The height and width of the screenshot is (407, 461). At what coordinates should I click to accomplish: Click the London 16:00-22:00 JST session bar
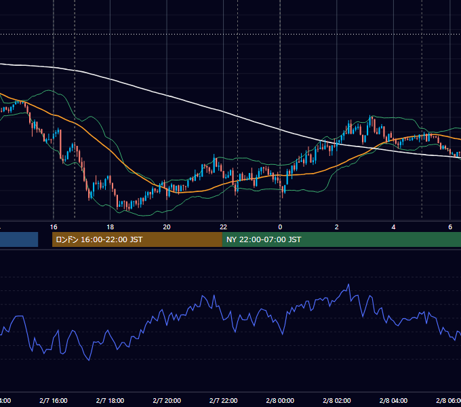pos(137,239)
